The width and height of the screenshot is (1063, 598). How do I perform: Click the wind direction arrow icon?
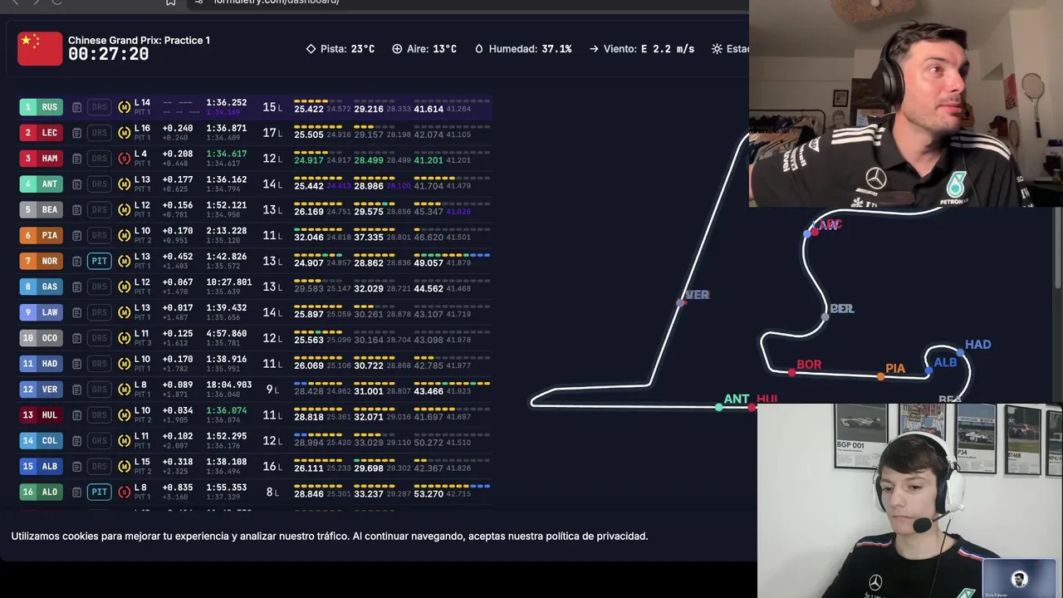[x=594, y=49]
